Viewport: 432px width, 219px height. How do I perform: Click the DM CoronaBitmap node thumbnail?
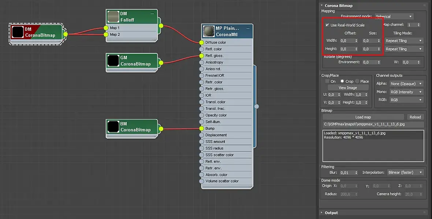tap(18, 32)
